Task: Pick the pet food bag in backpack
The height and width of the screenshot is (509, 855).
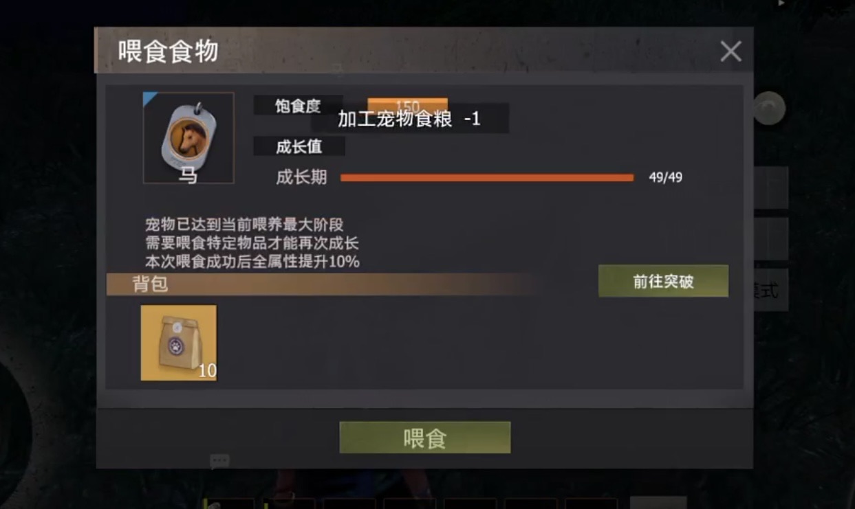Action: (179, 343)
